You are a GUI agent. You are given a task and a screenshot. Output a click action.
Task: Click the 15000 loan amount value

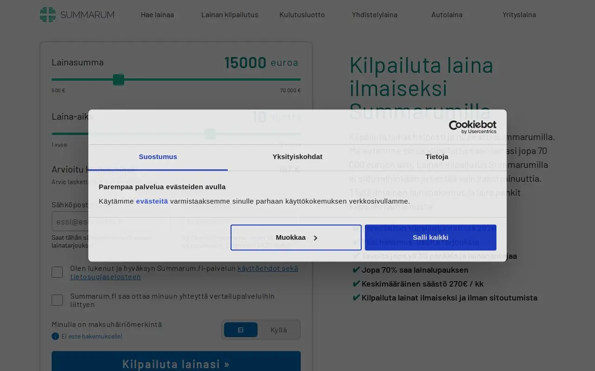click(245, 63)
